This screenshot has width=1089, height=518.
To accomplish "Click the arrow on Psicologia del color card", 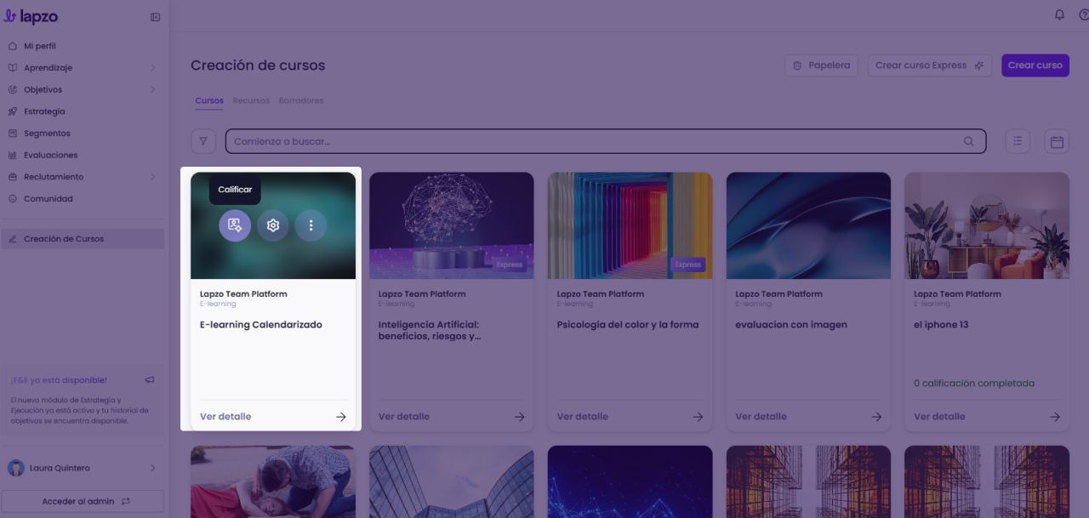I will [x=698, y=417].
